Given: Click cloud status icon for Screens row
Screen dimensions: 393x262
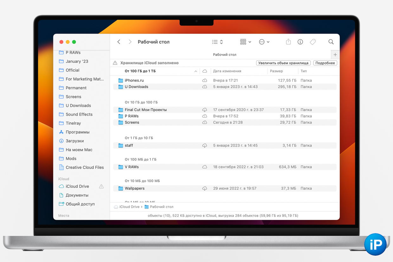Looking at the screenshot, I should [204, 123].
